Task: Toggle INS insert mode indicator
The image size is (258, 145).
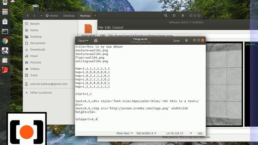Action: (x=200, y=133)
